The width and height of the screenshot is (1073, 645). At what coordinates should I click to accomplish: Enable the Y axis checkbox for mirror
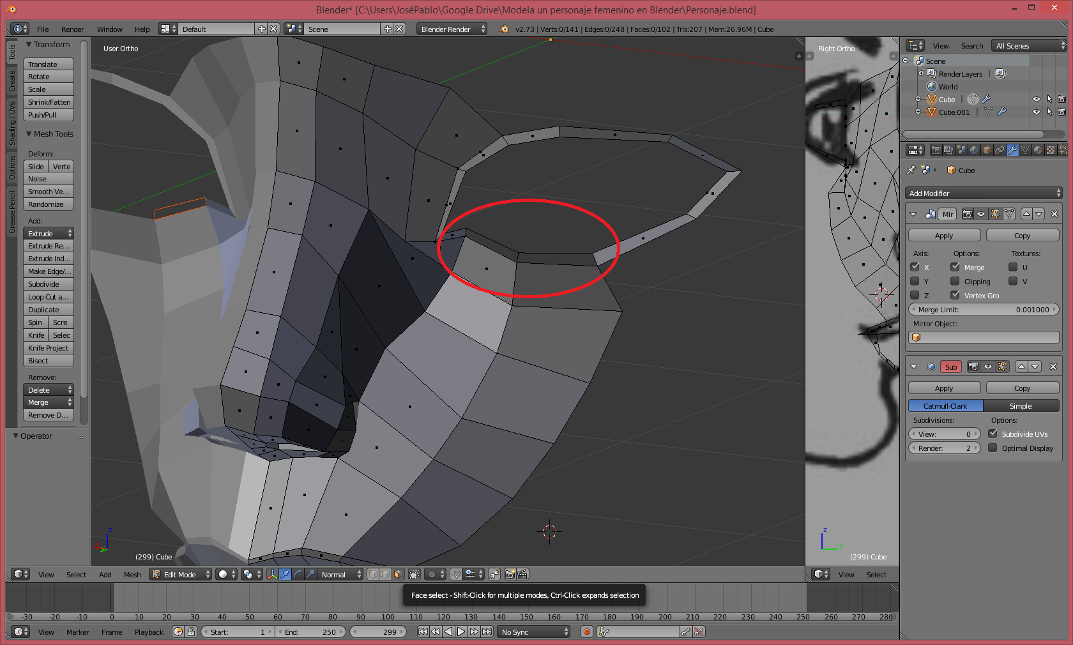tap(915, 282)
